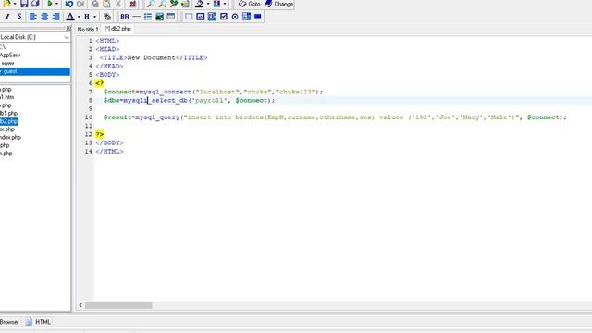Click the opening <? tag on line 6
The height and width of the screenshot is (333, 592).
click(99, 83)
